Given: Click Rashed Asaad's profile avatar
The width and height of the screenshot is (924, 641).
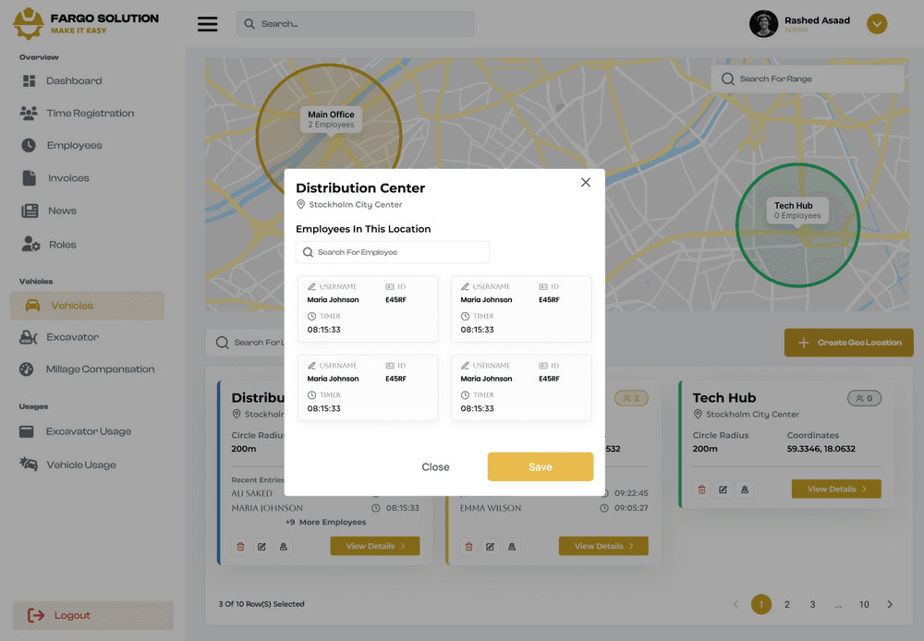Looking at the screenshot, I should coord(763,24).
